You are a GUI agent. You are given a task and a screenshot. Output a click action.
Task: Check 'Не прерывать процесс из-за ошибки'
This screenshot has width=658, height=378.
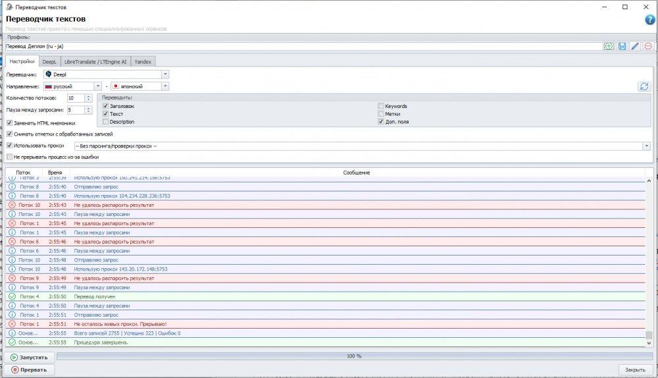pos(9,157)
